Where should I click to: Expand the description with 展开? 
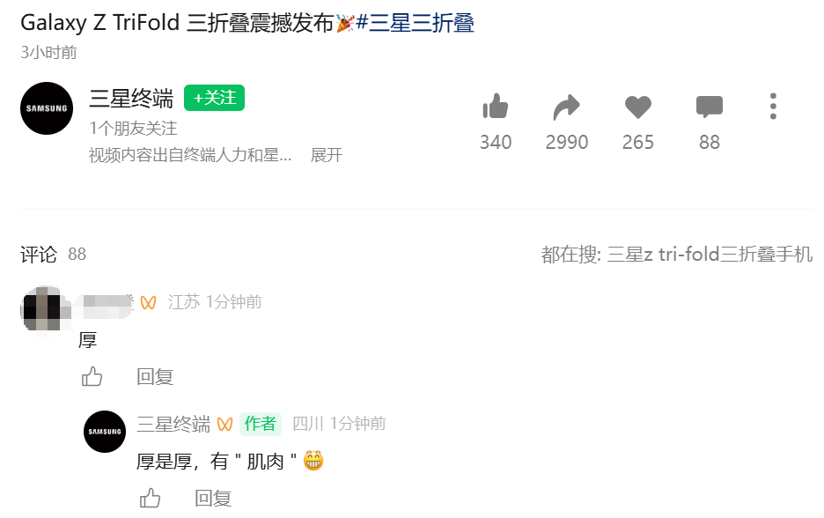click(x=327, y=155)
